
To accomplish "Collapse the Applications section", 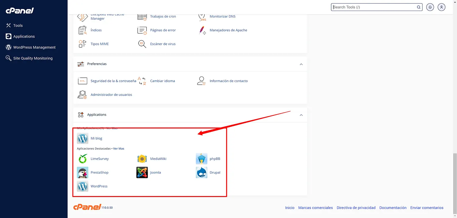I will pyautogui.click(x=301, y=115).
